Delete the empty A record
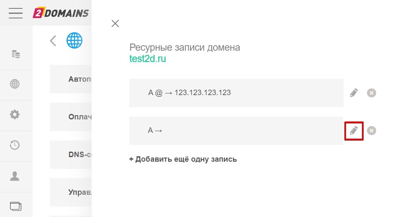395x217 pixels. tap(372, 131)
